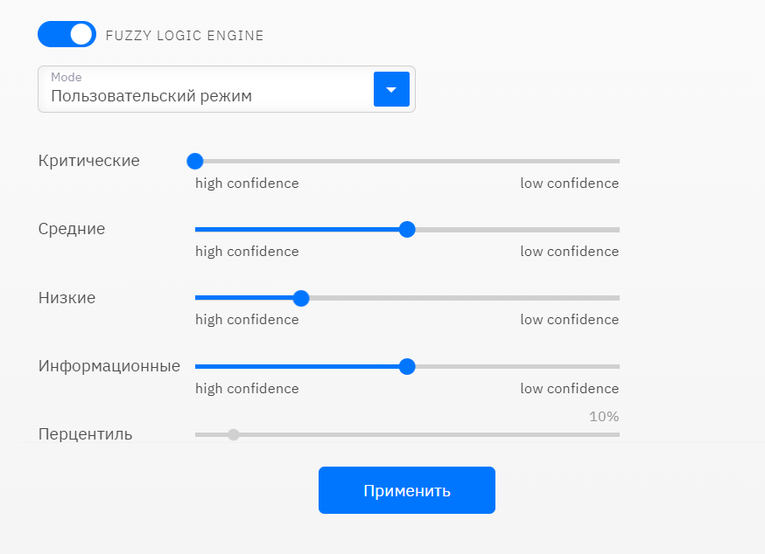Viewport: 765px width, 554px height.
Task: Click low confidence under the Критические slider
Action: (x=569, y=184)
